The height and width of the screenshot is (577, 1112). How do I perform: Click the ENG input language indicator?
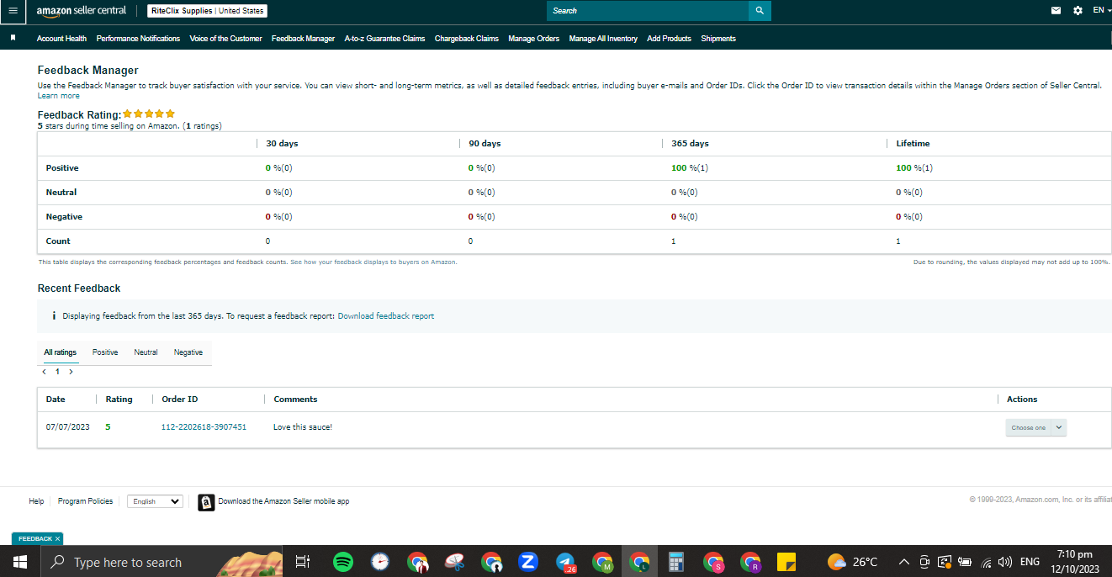pos(1030,562)
